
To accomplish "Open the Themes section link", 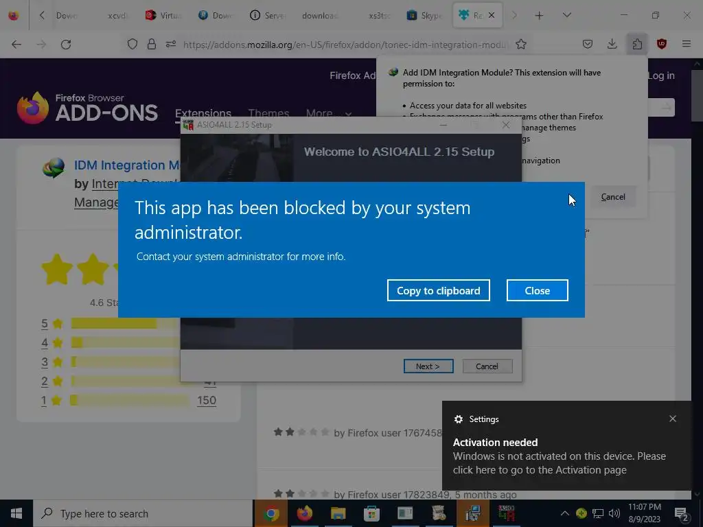I will pos(268,113).
